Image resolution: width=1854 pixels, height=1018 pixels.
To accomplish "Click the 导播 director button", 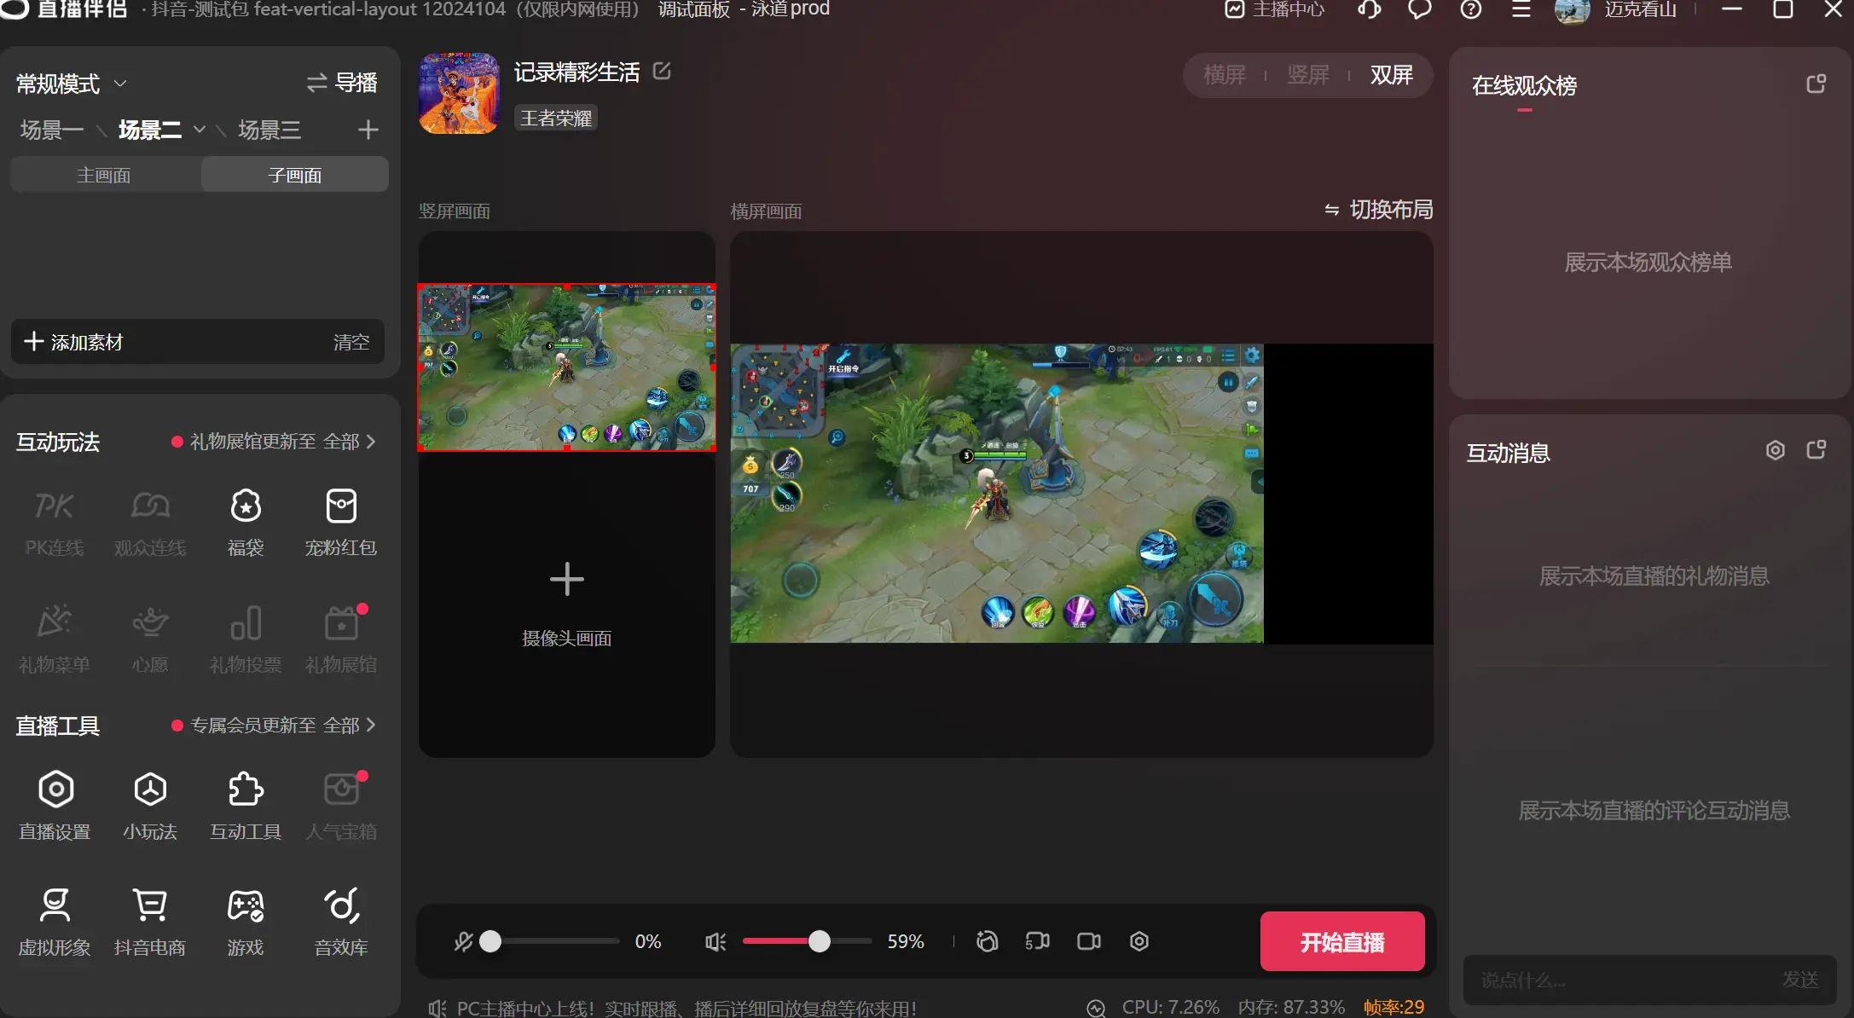I will pyautogui.click(x=342, y=83).
